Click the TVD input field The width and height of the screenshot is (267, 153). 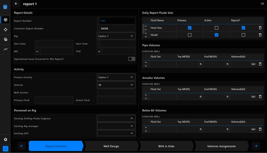119,51
